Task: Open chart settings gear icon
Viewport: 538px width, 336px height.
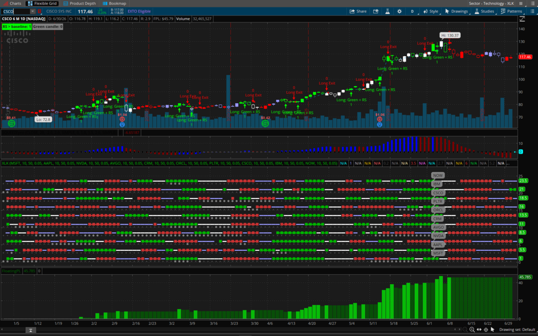Action: click(x=399, y=11)
